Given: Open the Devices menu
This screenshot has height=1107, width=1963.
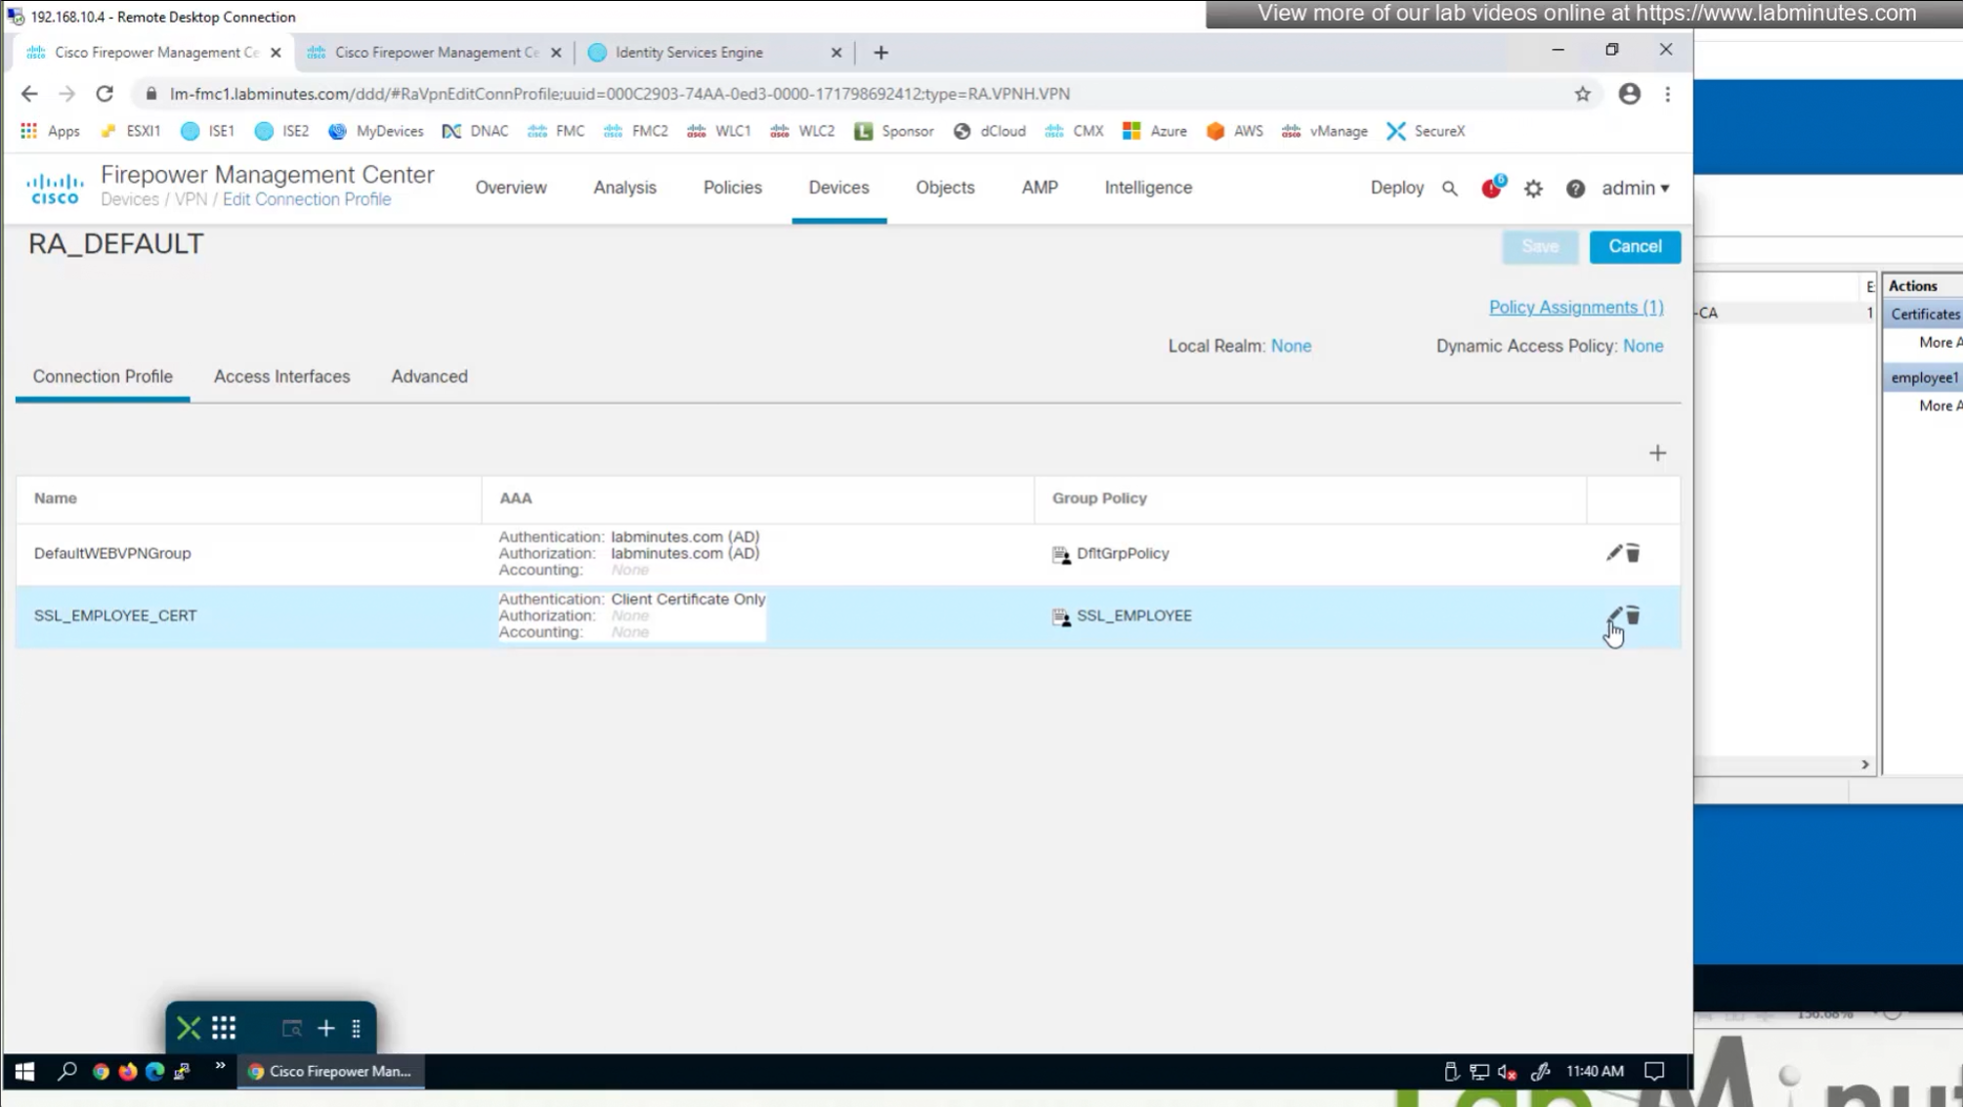Looking at the screenshot, I should coord(838,188).
